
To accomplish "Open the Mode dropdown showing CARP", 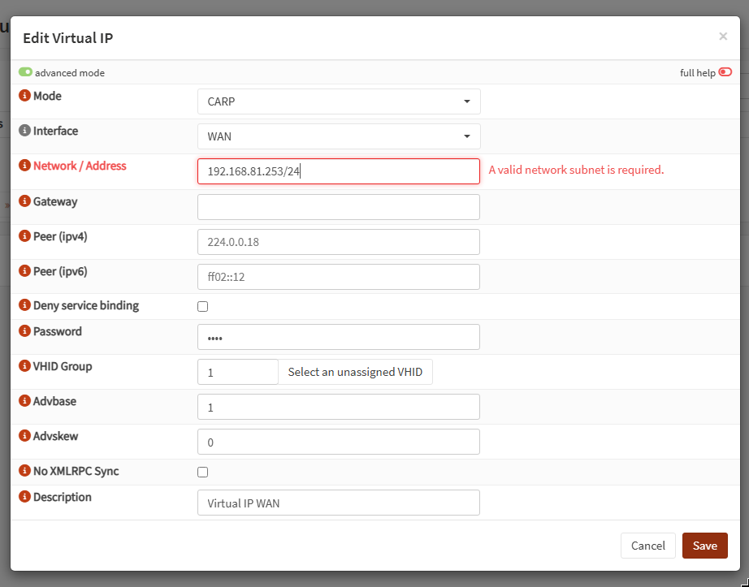I will point(339,101).
